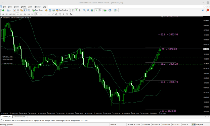Click the New Chart toolbar icon

point(3,10)
